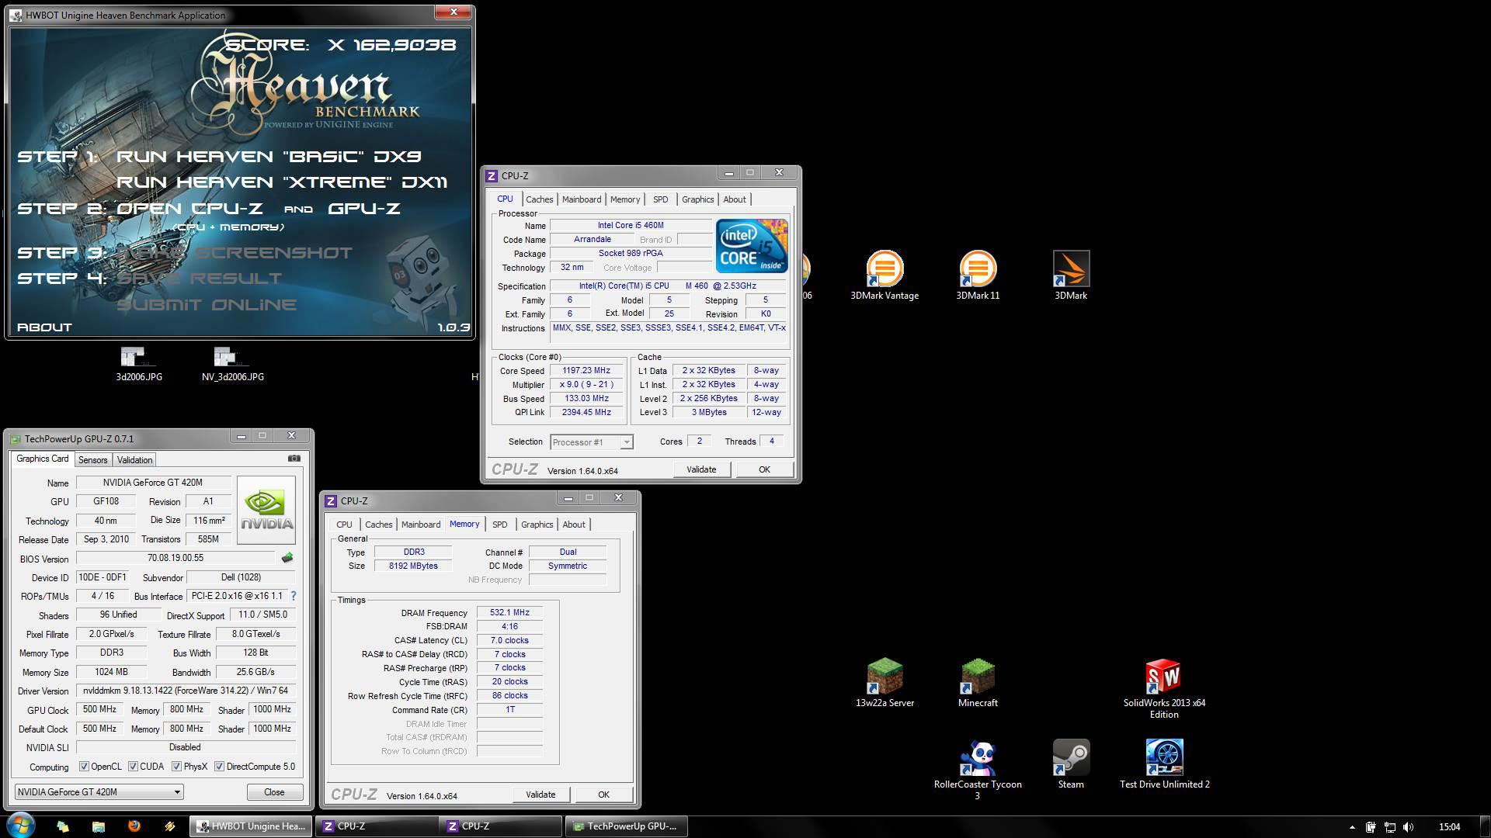
Task: Toggle the CUDA checkbox in GPU-Z
Action: click(x=133, y=767)
